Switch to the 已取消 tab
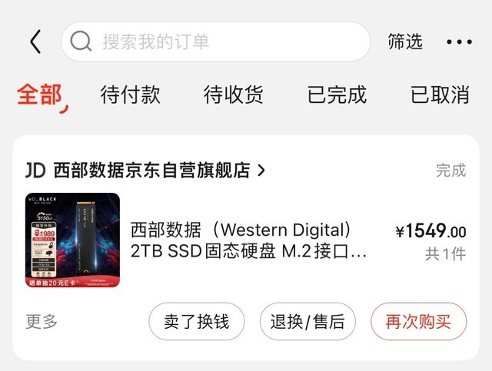This screenshot has width=492, height=371. pyautogui.click(x=440, y=94)
